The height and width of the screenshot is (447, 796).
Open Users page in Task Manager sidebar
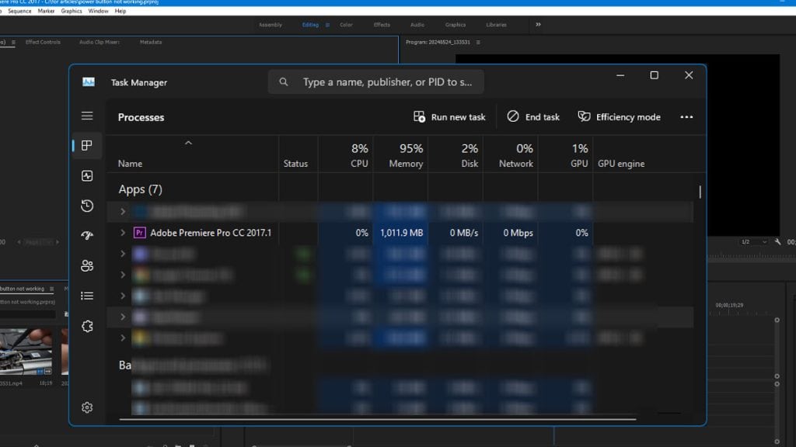(87, 265)
